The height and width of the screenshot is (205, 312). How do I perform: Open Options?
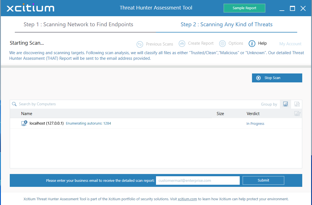click(x=236, y=43)
